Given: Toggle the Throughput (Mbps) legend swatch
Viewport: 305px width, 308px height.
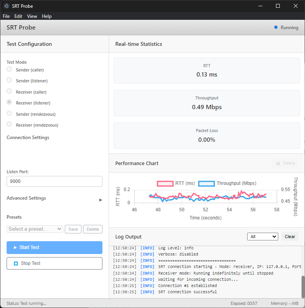Looking at the screenshot, I should [x=206, y=183].
